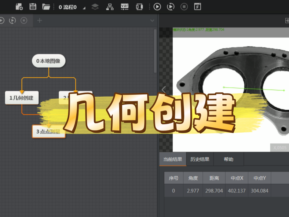
Task: Open the var global variables icon
Action: [125, 6]
